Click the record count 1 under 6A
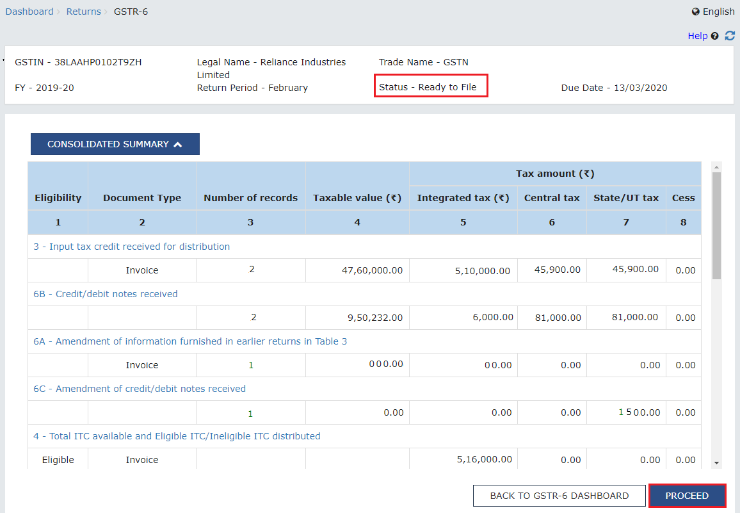The height and width of the screenshot is (513, 740). [250, 364]
